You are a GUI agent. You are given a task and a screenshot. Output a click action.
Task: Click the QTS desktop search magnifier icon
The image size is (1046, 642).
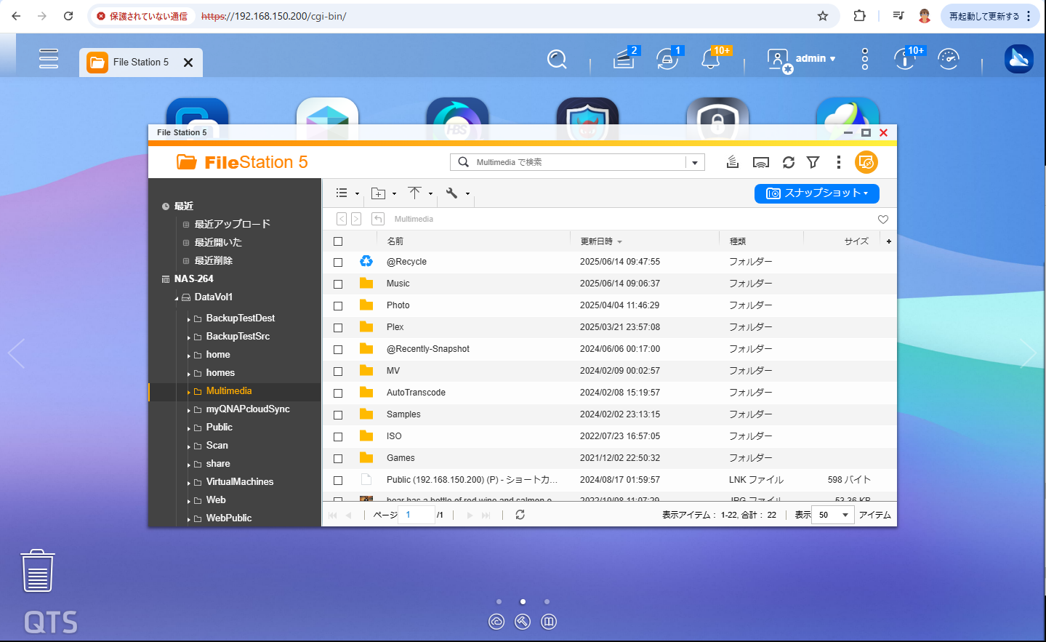point(557,59)
